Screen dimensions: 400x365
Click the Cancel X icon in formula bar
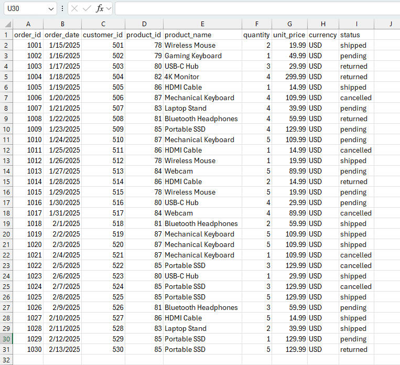[75, 9]
